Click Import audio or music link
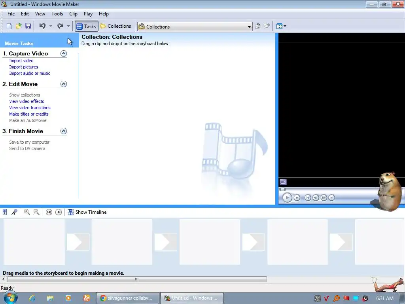 click(30, 73)
